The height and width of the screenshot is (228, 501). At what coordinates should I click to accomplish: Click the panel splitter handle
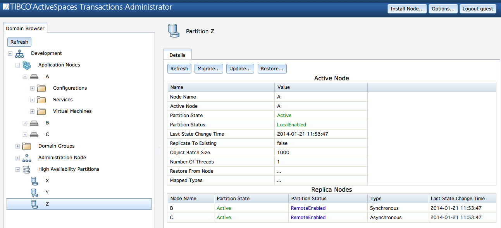159,151
